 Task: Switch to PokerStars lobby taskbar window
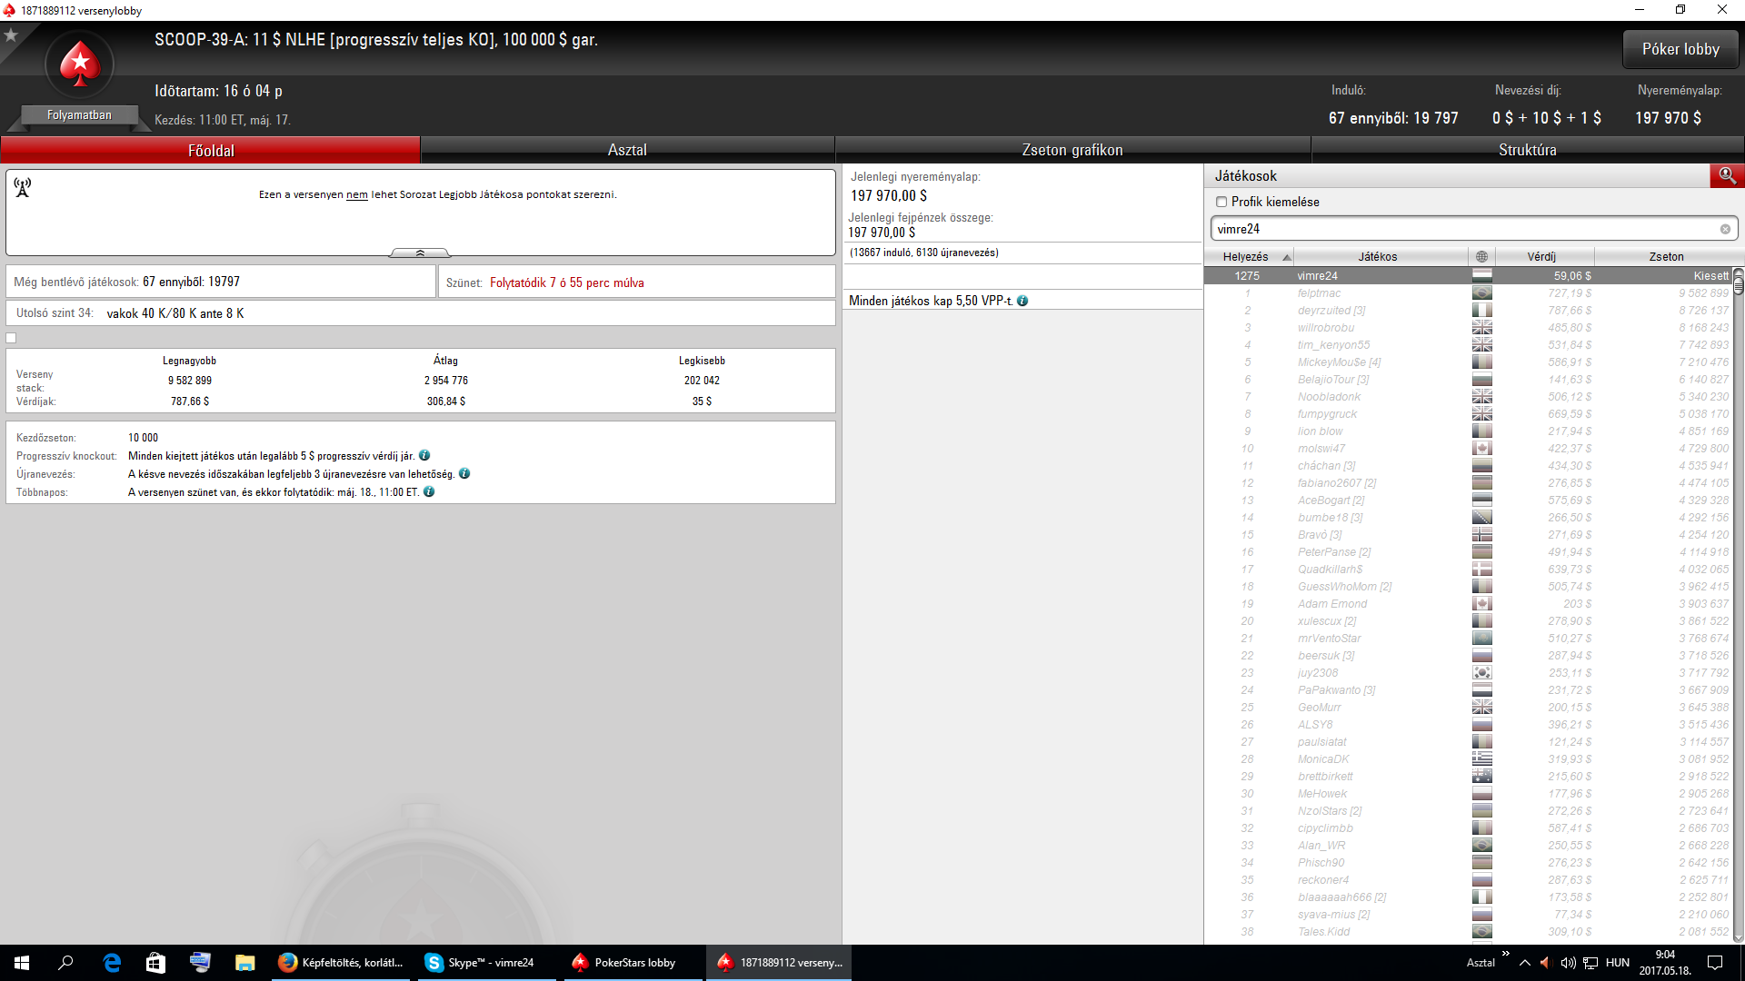(633, 963)
